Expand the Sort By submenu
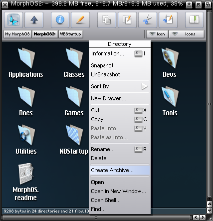 (120, 86)
